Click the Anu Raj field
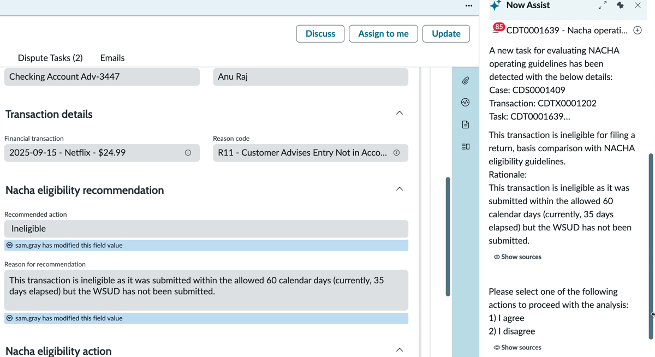Image resolution: width=655 pixels, height=357 pixels. 311,77
